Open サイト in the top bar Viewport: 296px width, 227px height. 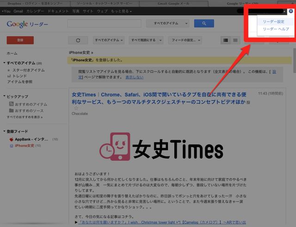click(x=88, y=11)
